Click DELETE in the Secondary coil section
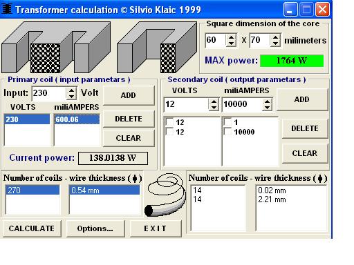 point(305,128)
